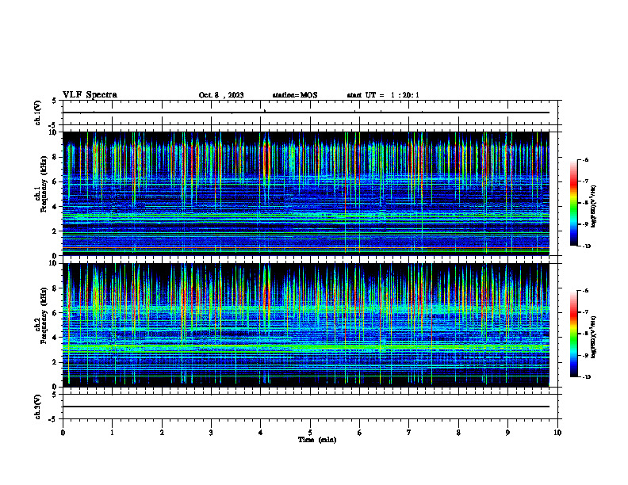Click the "5" tick on ch.1(V) axis
This screenshot has width=628, height=485.
coord(56,101)
